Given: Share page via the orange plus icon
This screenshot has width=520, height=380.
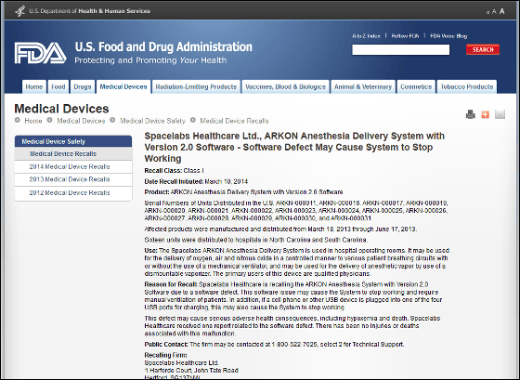Looking at the screenshot, I should [x=485, y=114].
